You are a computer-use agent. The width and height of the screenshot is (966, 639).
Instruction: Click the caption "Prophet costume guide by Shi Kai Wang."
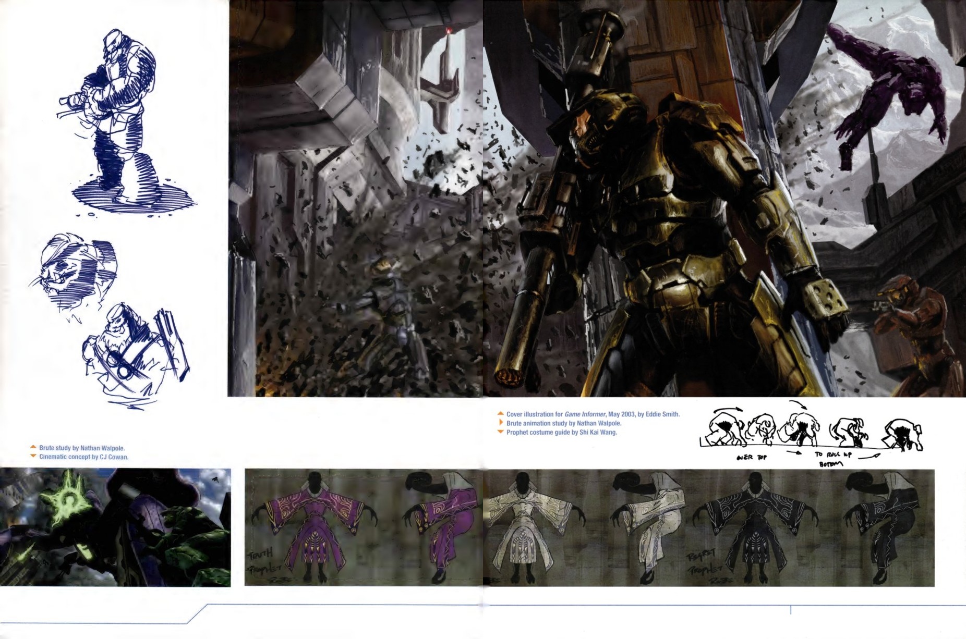coord(562,432)
